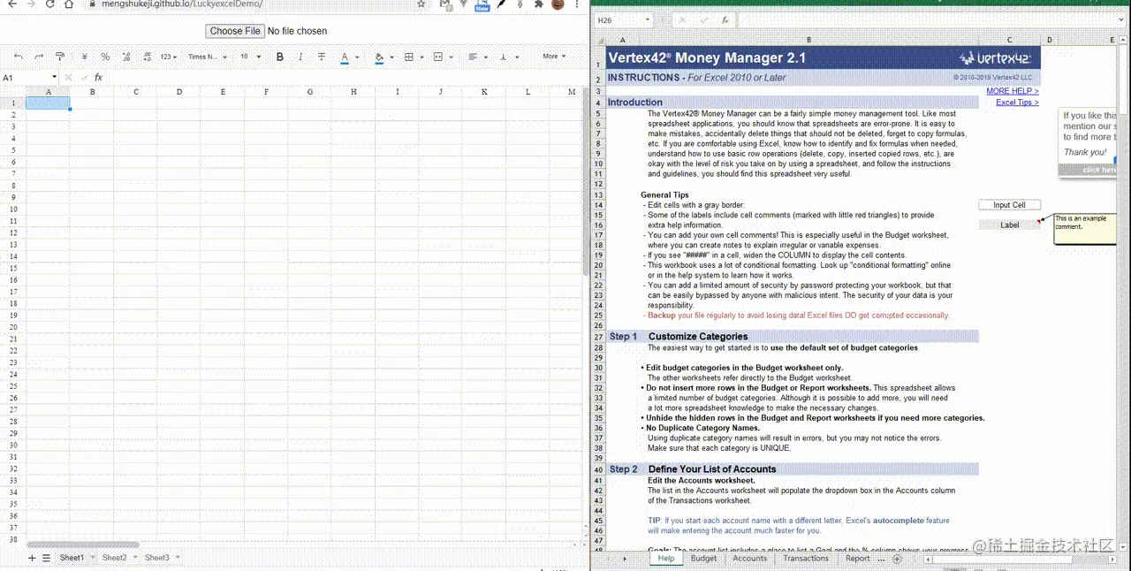Open font family Times N dropdown
Viewport: 1131px width, 571px height.
208,57
